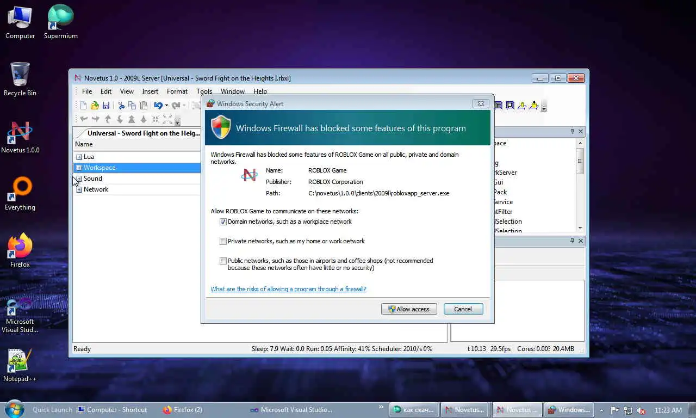
Task: Click the muted volume tray icon
Action: pyautogui.click(x=641, y=410)
